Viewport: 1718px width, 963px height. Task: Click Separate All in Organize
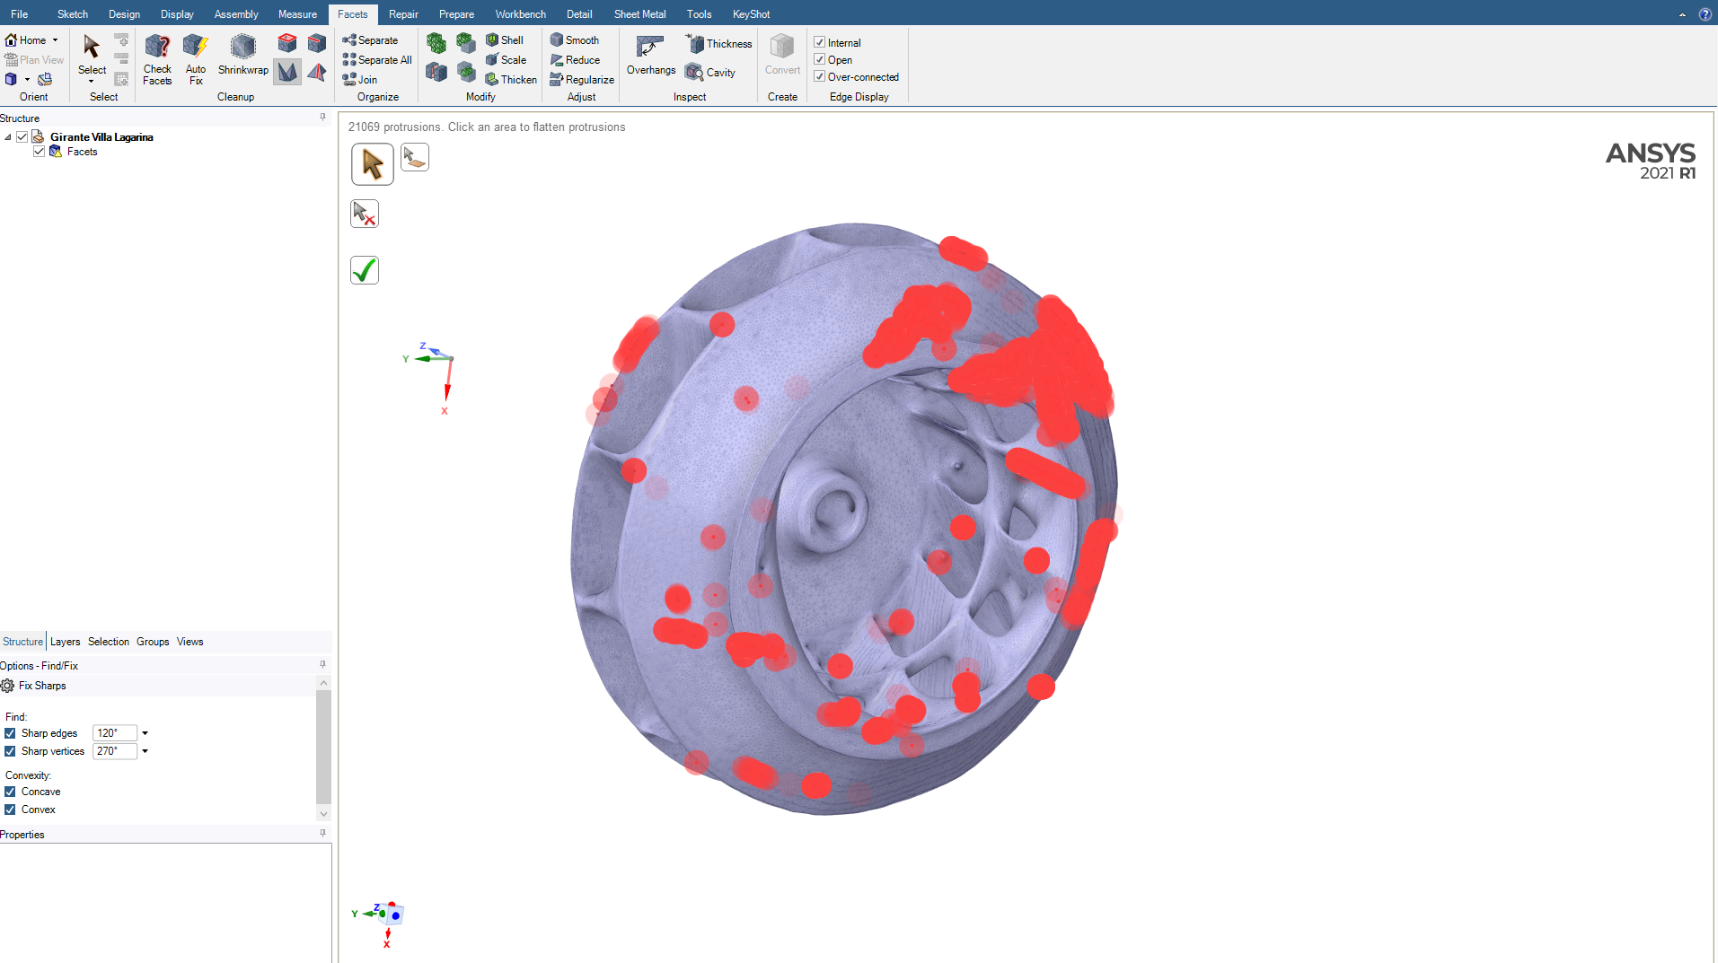(x=377, y=60)
